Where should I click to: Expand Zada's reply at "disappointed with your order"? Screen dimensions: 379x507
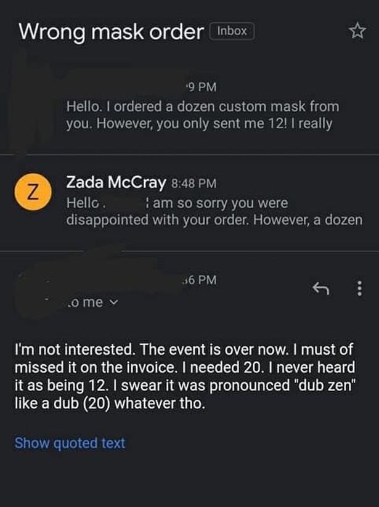[213, 219]
